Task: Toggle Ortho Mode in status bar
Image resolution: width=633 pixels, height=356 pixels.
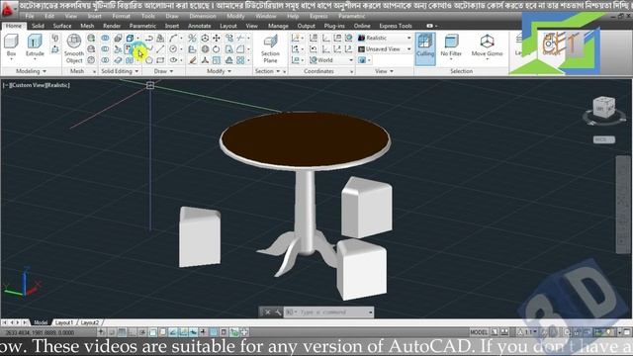Action: coord(132,332)
